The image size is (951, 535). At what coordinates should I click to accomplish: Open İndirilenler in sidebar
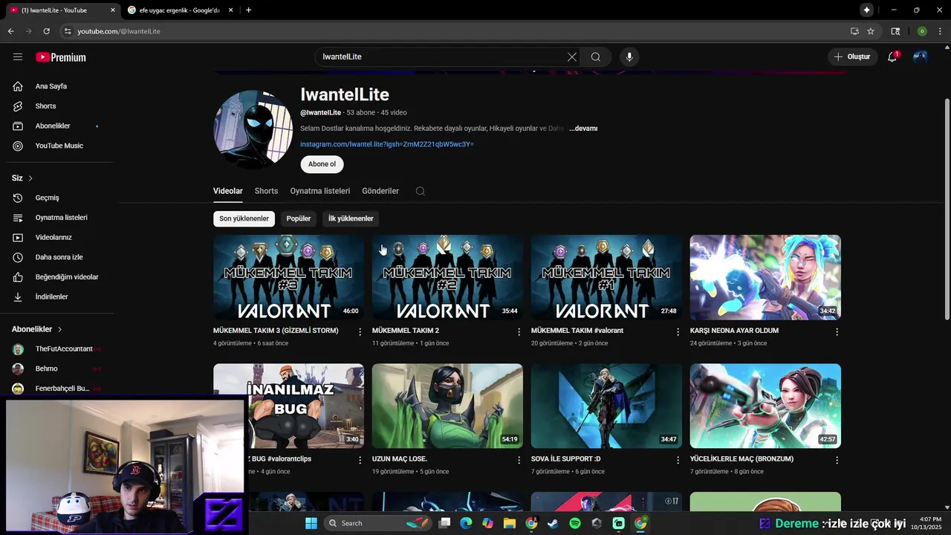click(51, 296)
